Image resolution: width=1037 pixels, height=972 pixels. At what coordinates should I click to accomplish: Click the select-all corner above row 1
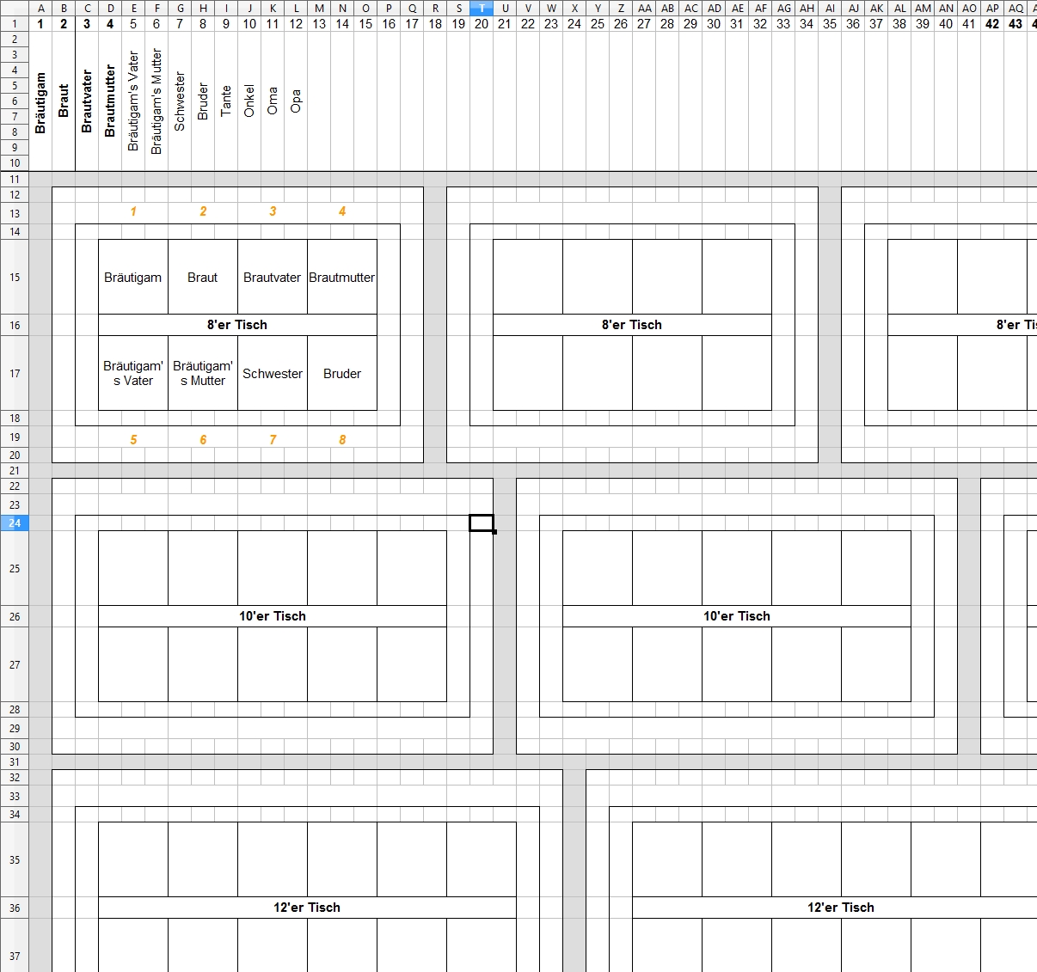point(15,8)
